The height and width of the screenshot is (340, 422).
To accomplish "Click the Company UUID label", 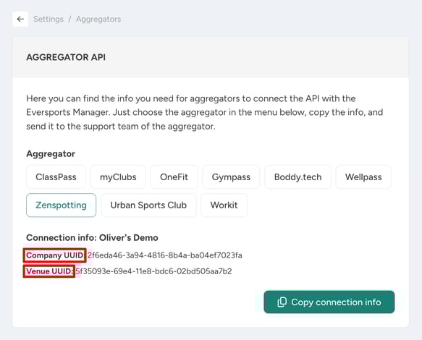I will click(x=54, y=255).
